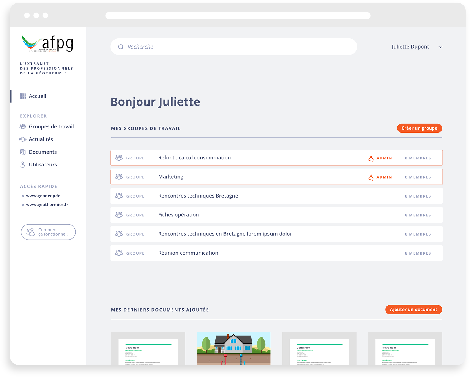Click the browser address bar
Screen dimensions: 470x377
click(x=238, y=16)
